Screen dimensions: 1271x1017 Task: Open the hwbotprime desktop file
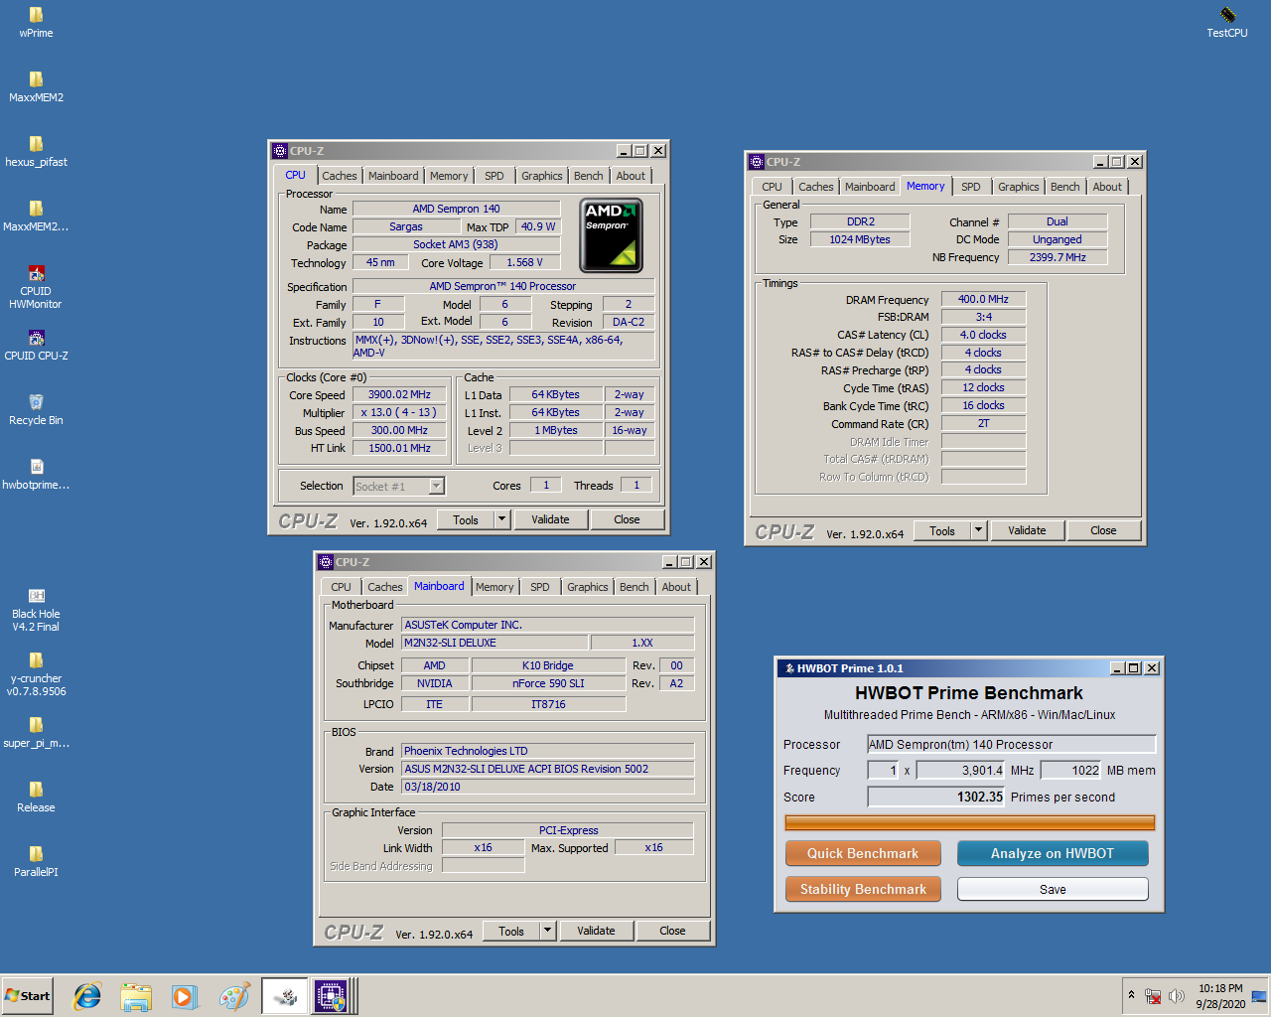(x=36, y=474)
